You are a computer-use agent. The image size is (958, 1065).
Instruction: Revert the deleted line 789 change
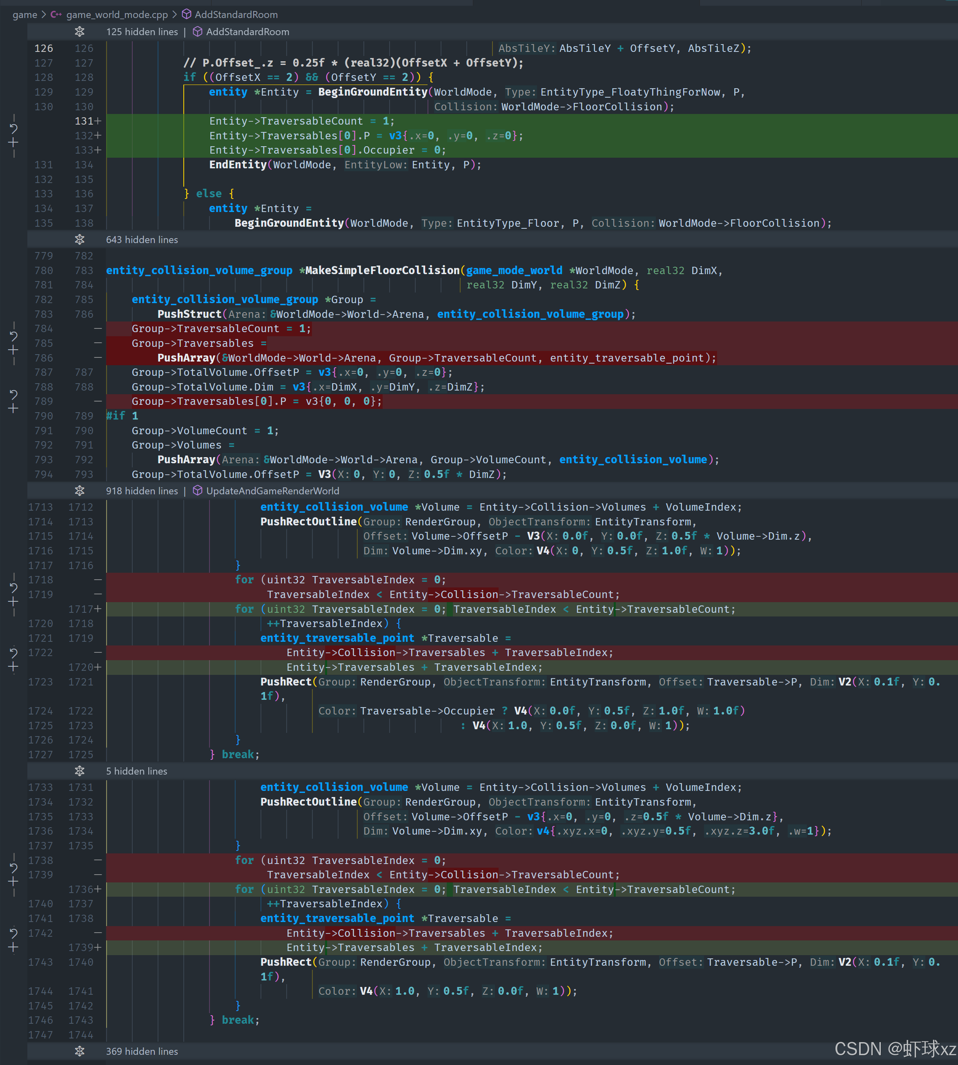(14, 394)
